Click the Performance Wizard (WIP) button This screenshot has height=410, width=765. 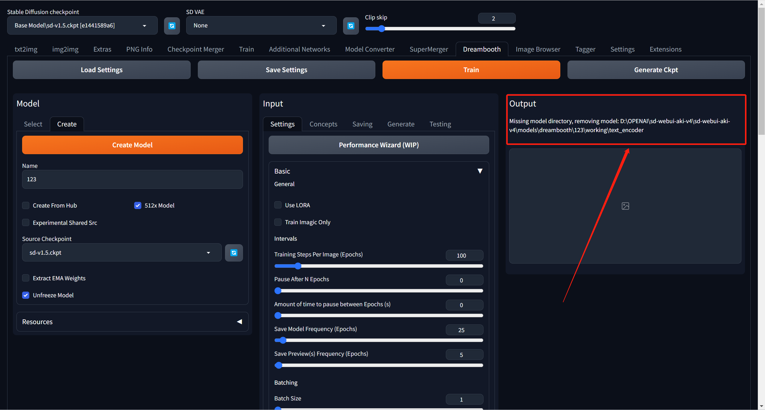tap(379, 145)
